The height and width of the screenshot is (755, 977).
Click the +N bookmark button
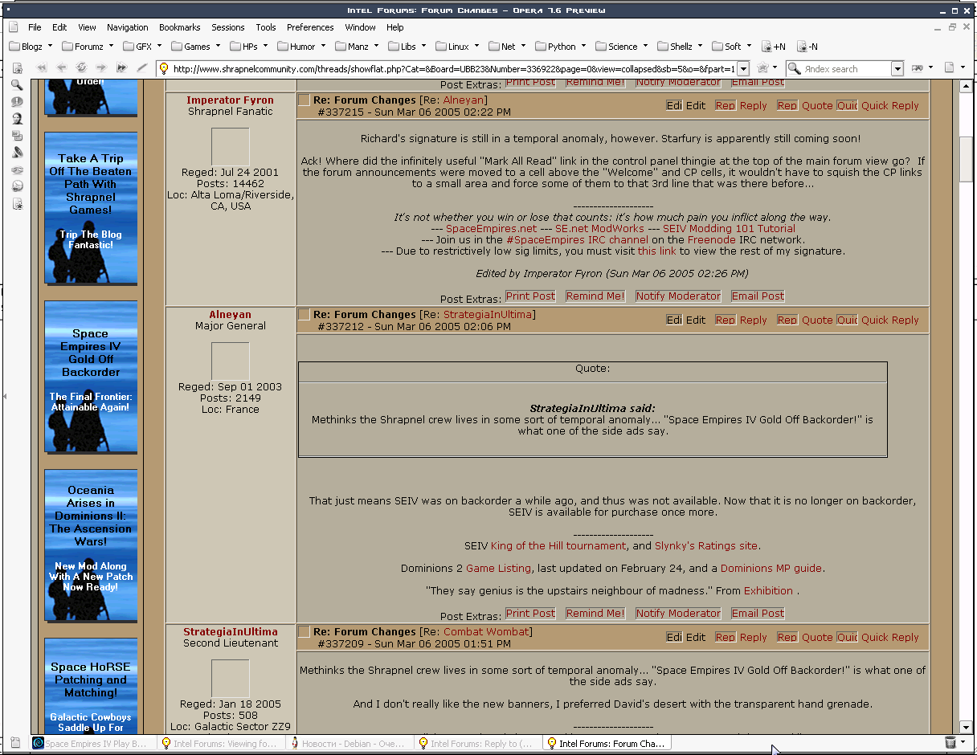pos(774,47)
